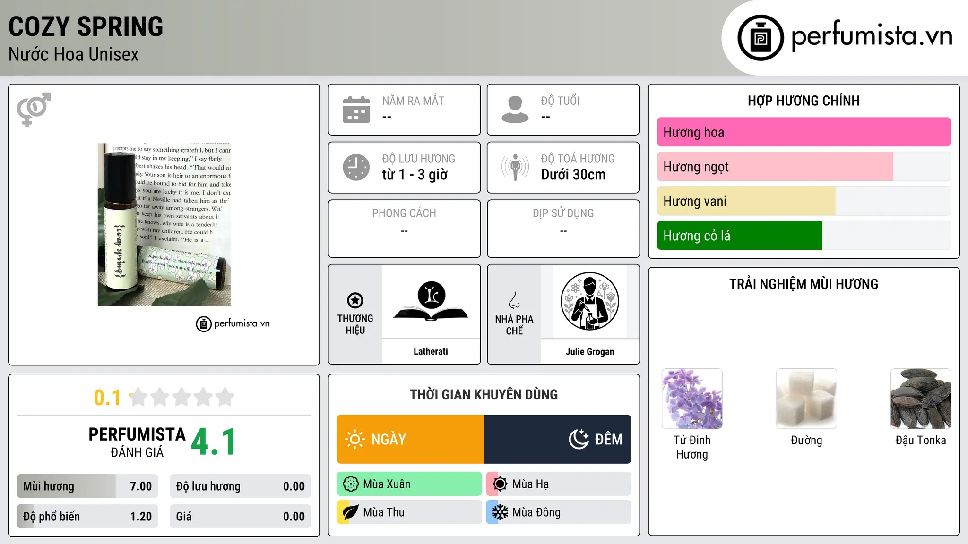
Task: Click the Hương hoa accord bar
Action: (804, 132)
